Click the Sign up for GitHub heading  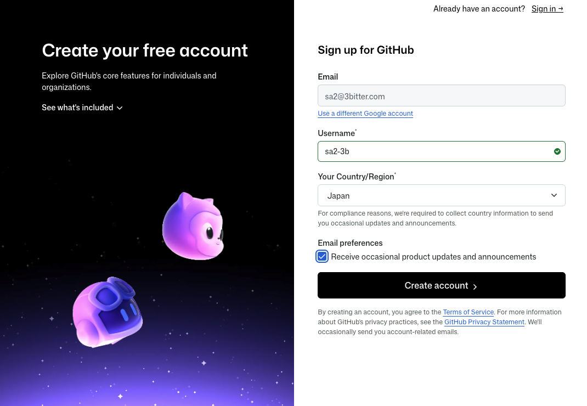[x=366, y=50]
